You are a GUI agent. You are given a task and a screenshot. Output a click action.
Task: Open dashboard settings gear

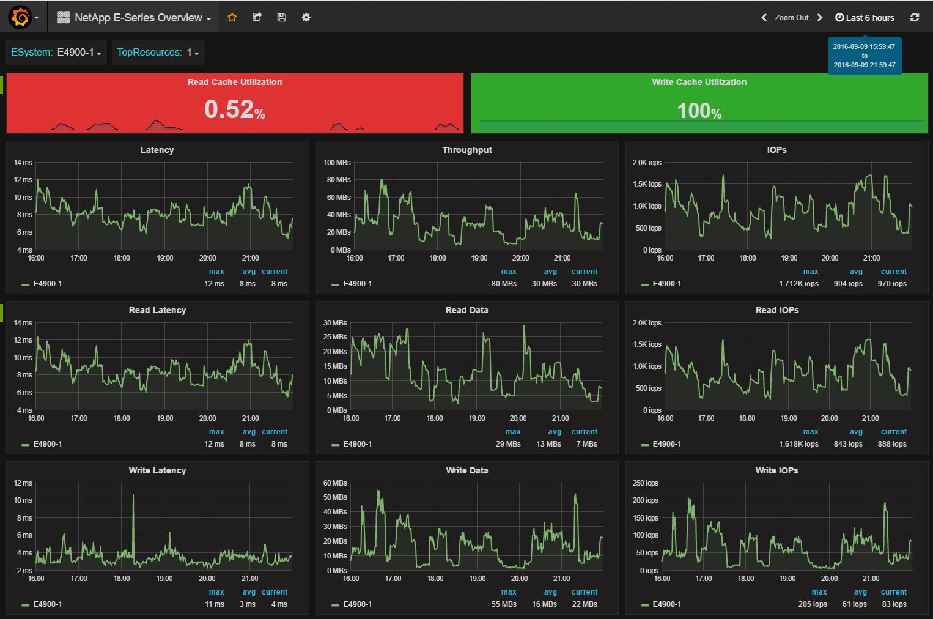click(x=306, y=18)
